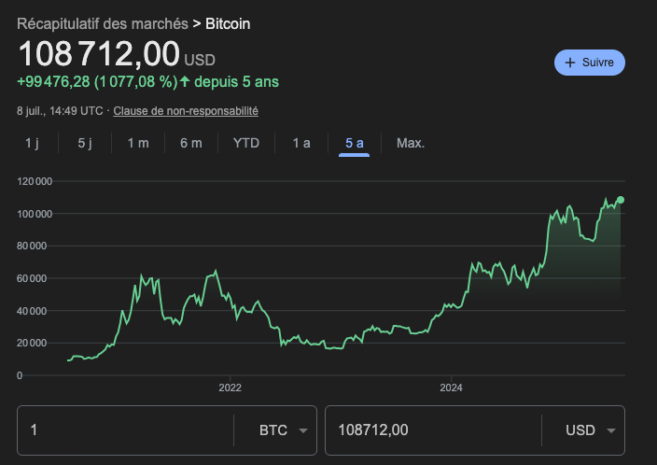Click the 60 000 y-axis label
Viewport: 657px width, 465px height.
point(32,278)
